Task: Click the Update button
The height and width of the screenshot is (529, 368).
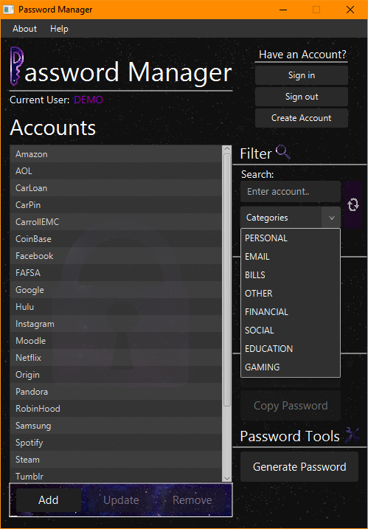Action: pos(121,500)
